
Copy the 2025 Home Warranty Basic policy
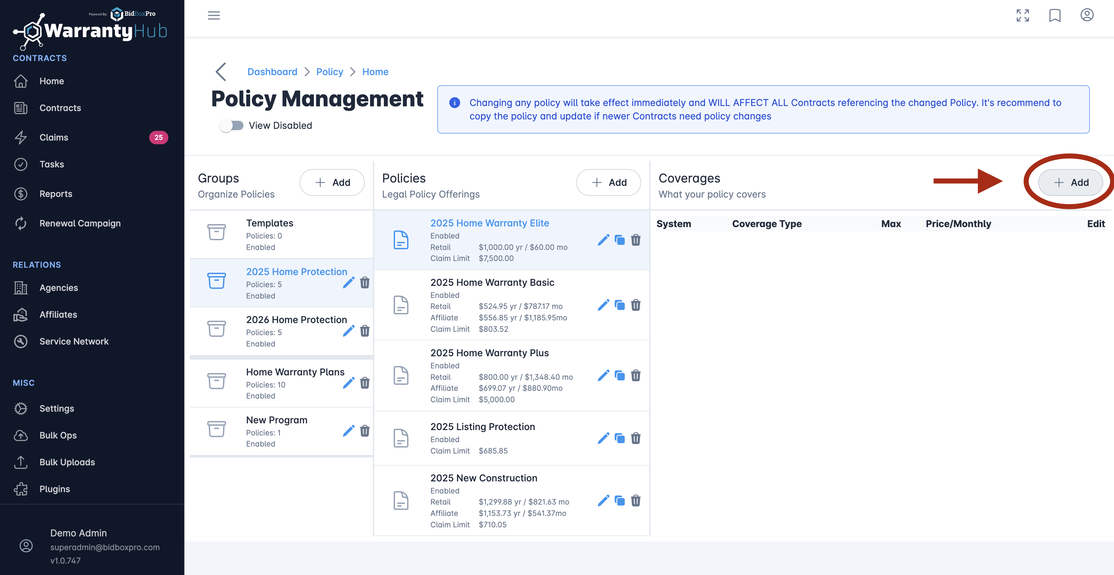(x=620, y=305)
